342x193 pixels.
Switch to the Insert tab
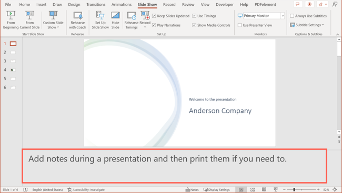(42, 4)
